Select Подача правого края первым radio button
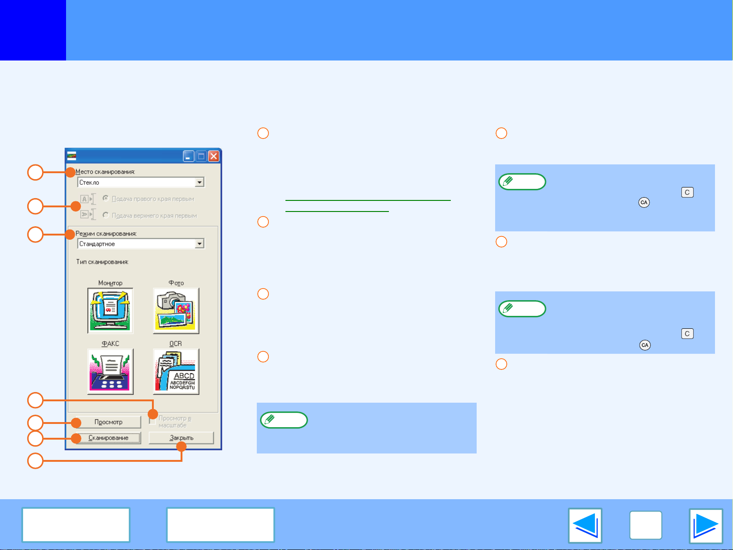The height and width of the screenshot is (550, 733). (x=106, y=199)
